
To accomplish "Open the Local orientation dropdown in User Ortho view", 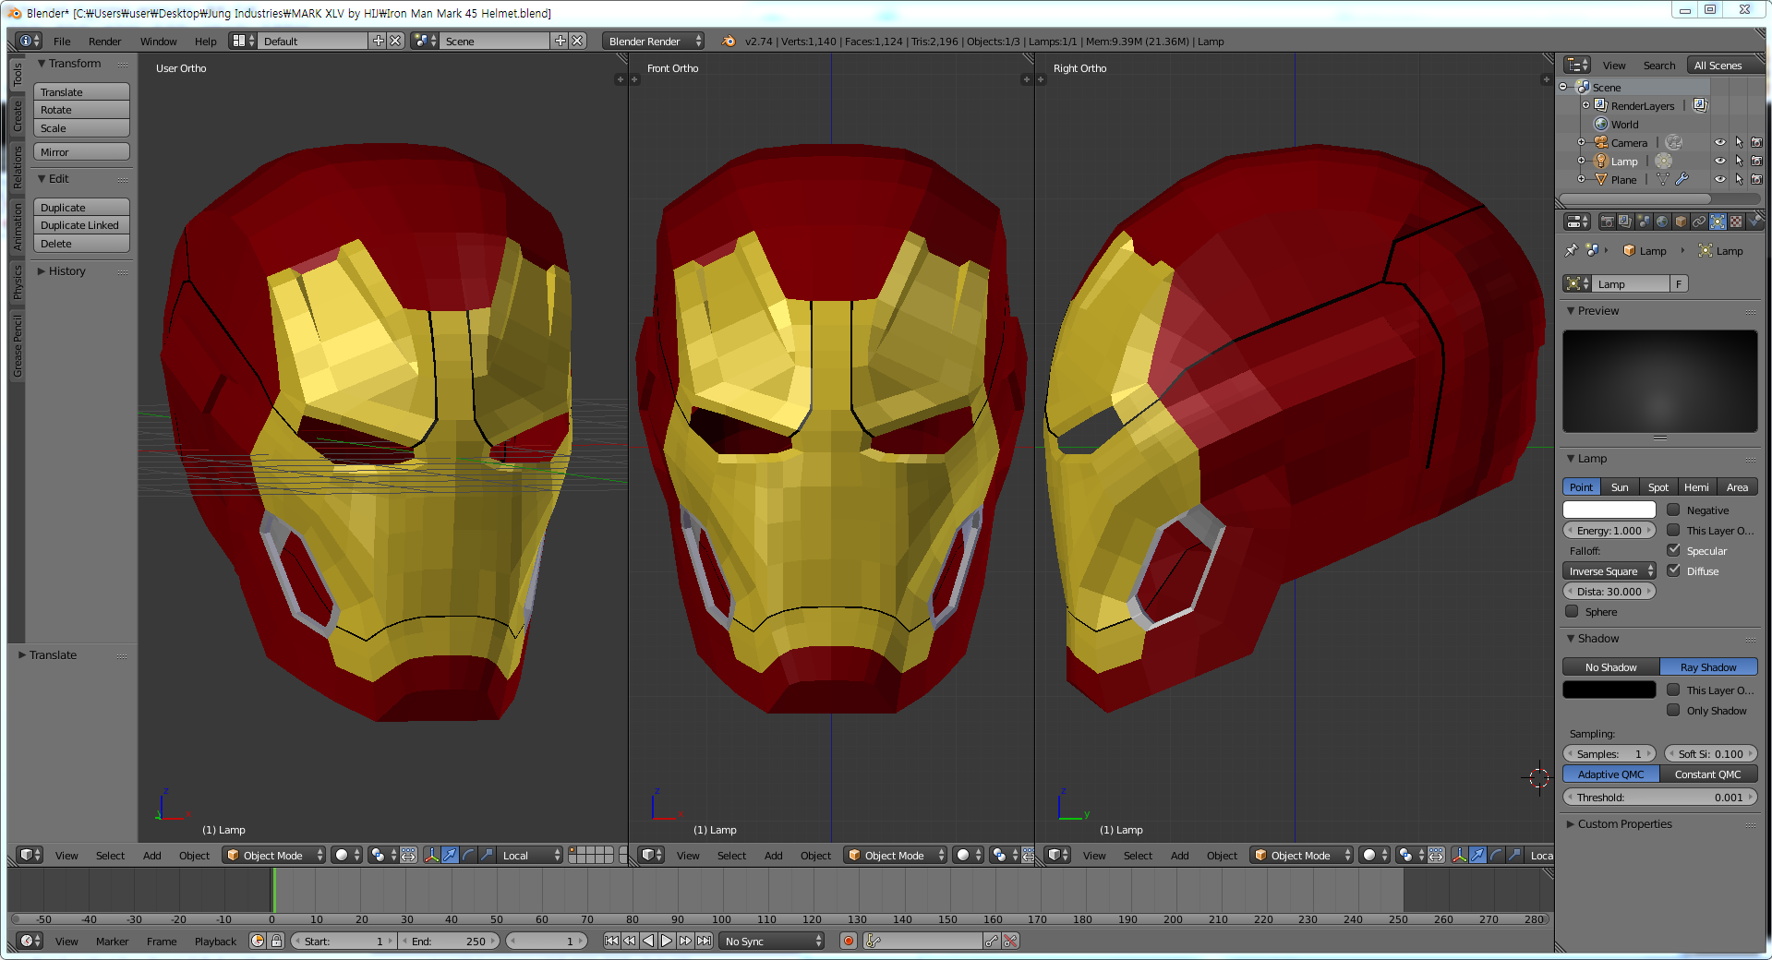I will coord(530,855).
